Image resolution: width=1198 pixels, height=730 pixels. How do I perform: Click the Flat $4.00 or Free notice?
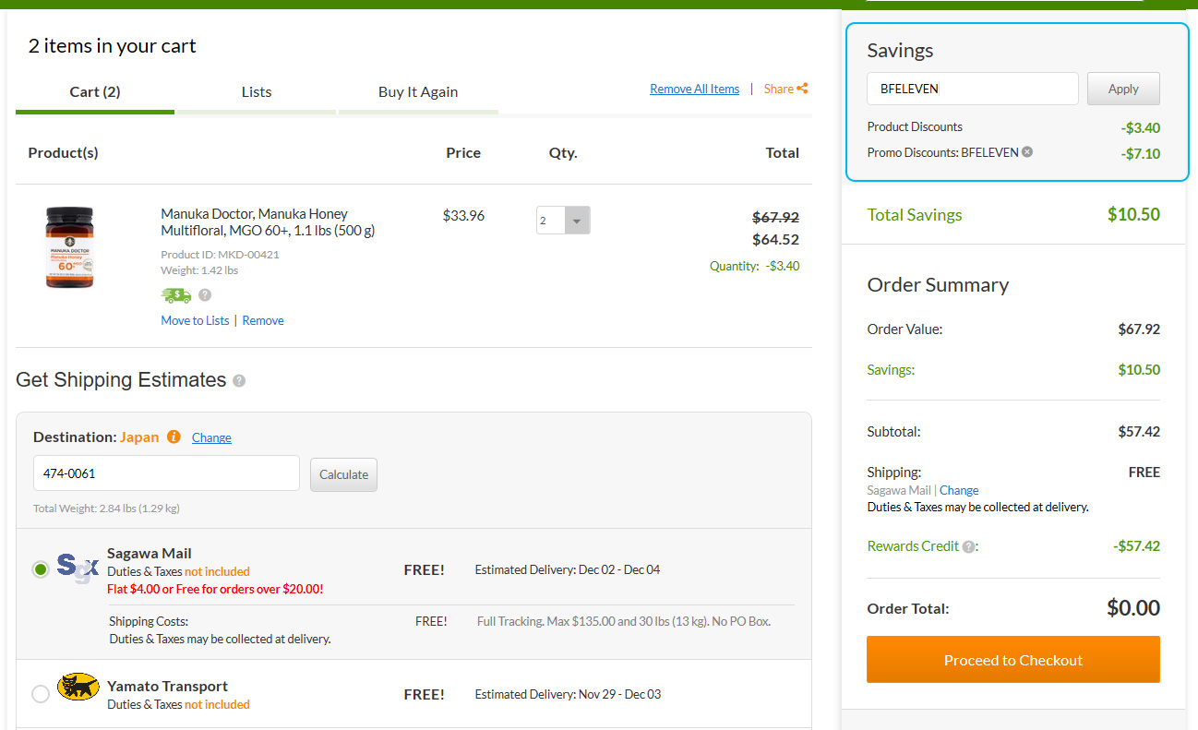[x=215, y=589]
